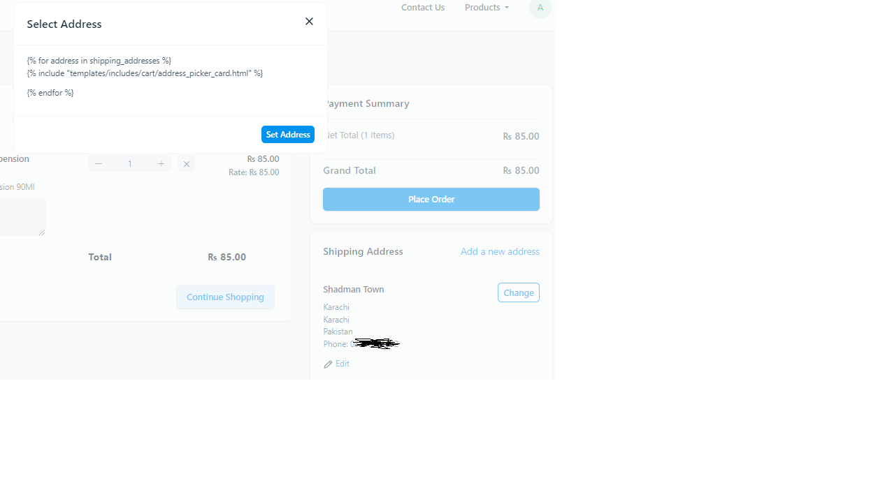
Task: Open the Contact Us menu item
Action: (422, 8)
